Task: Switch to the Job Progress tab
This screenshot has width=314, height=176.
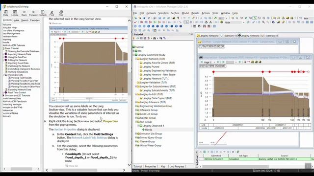Action: [177, 166]
